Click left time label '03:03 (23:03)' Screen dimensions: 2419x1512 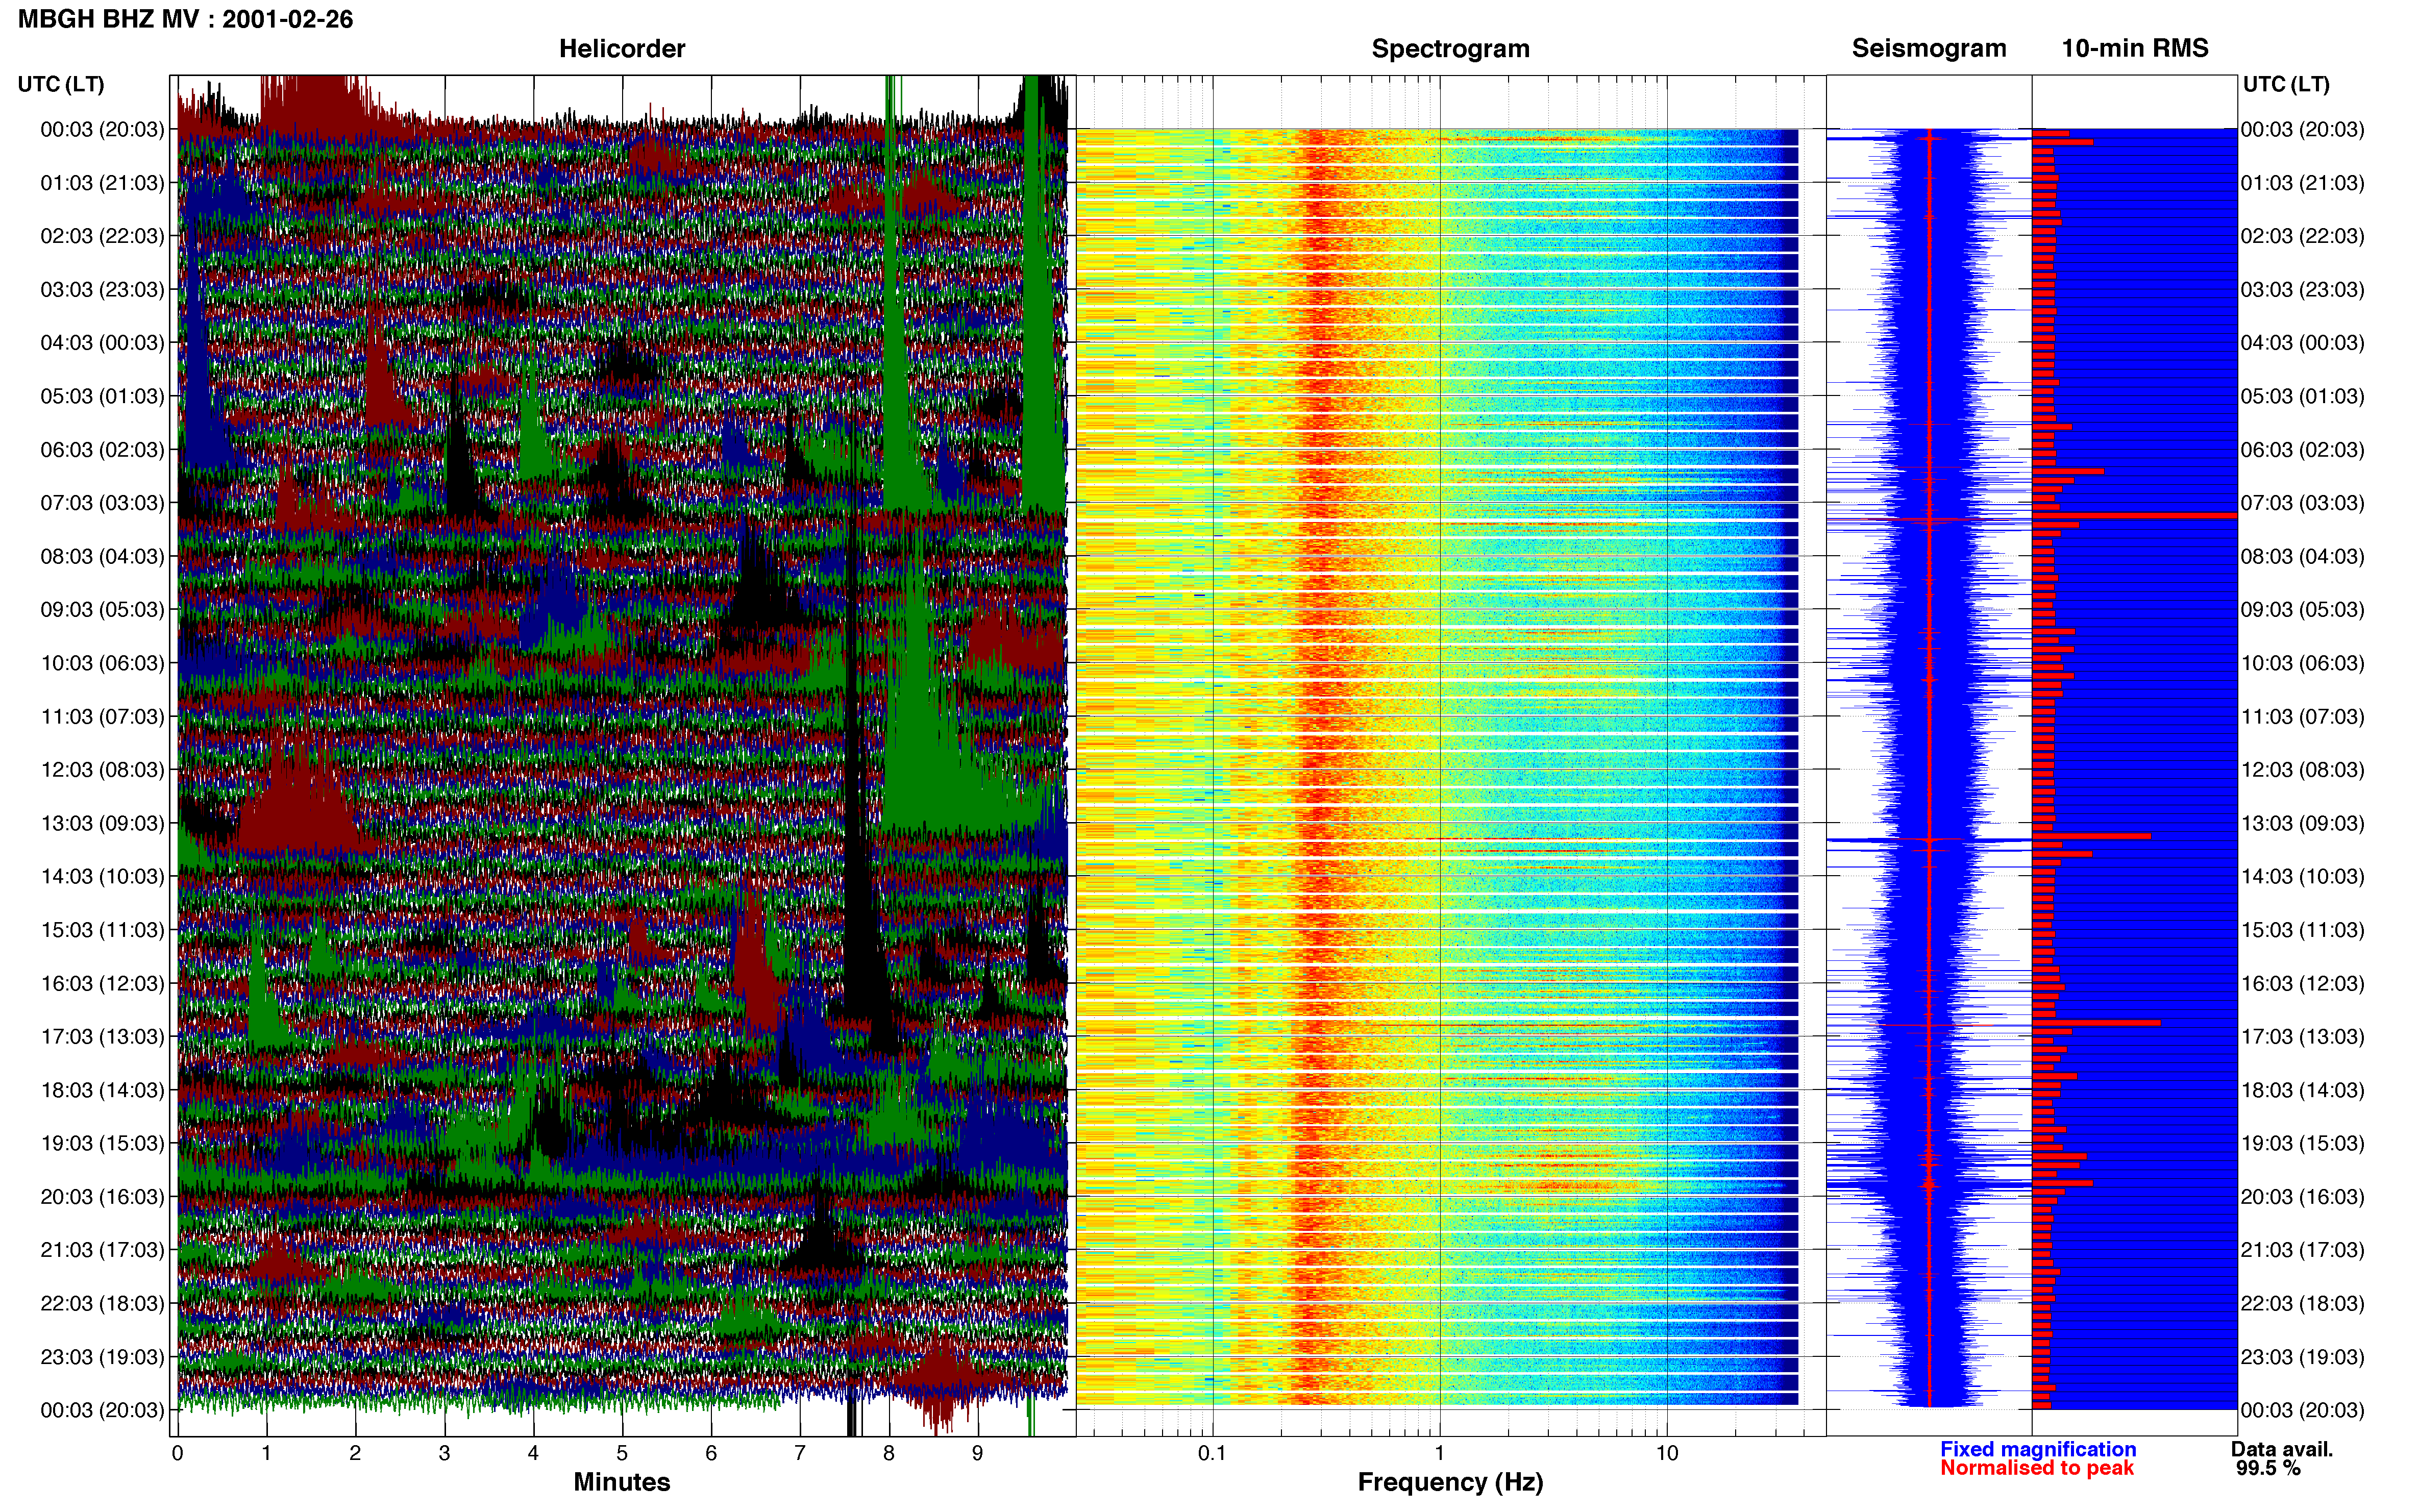[x=102, y=289]
